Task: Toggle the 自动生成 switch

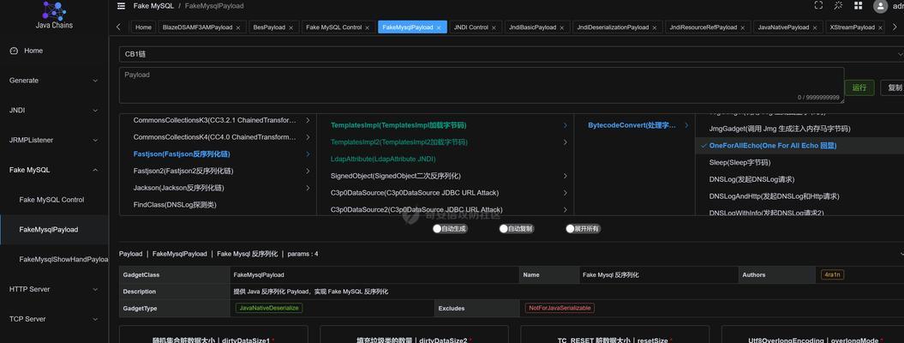Action: (x=449, y=229)
